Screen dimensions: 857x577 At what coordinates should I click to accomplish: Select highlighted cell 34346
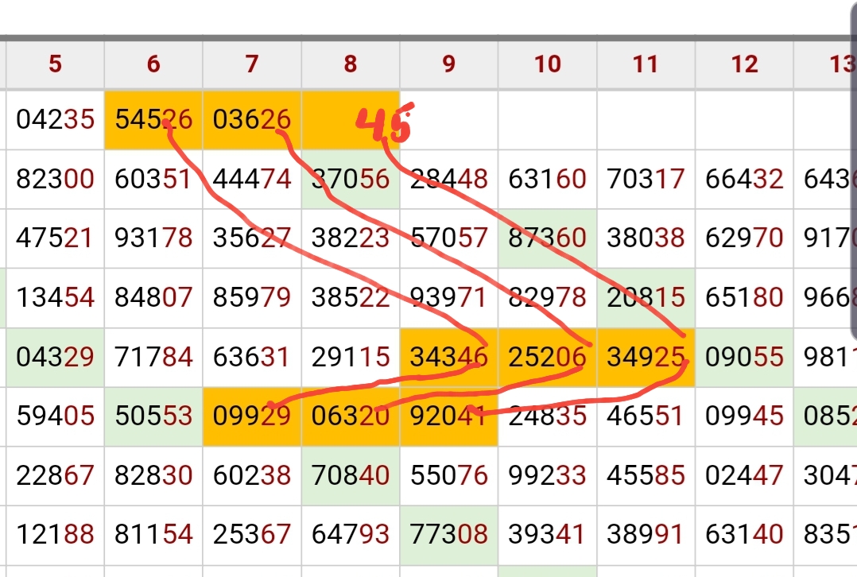click(449, 357)
